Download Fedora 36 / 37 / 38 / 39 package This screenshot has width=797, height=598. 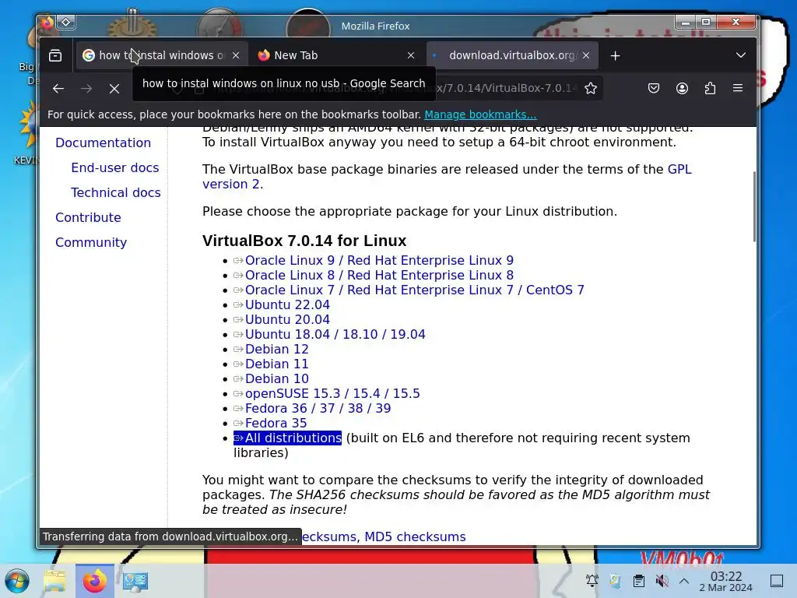(x=318, y=408)
